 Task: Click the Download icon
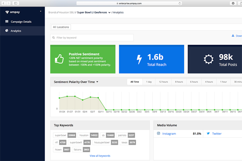tap(233, 36)
